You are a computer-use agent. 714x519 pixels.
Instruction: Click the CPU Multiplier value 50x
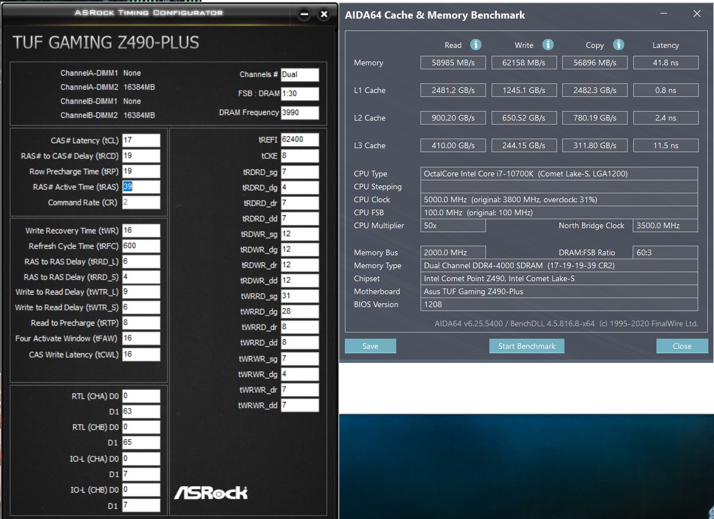pos(453,225)
